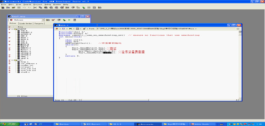Toggle touch checkmark beside scat_rom.scf
This screenshot has width=265, height=126.
pyautogui.click(x=9, y=71)
